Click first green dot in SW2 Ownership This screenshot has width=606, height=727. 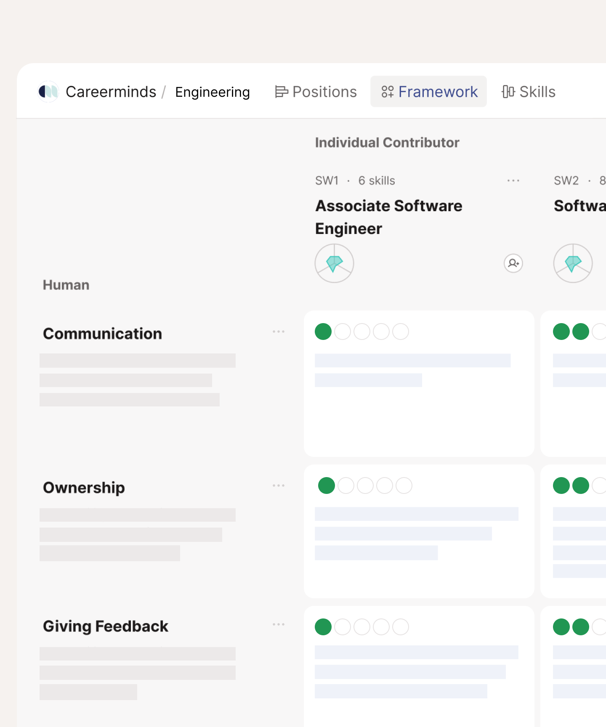pos(561,486)
